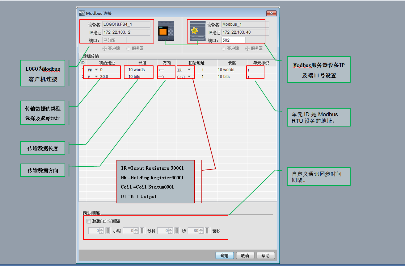Enable the 激活自定义间隔 checkbox
This screenshot has height=266, width=405.
pyautogui.click(x=89, y=221)
